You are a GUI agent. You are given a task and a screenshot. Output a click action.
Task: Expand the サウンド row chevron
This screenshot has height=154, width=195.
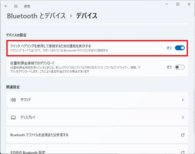(x=183, y=100)
